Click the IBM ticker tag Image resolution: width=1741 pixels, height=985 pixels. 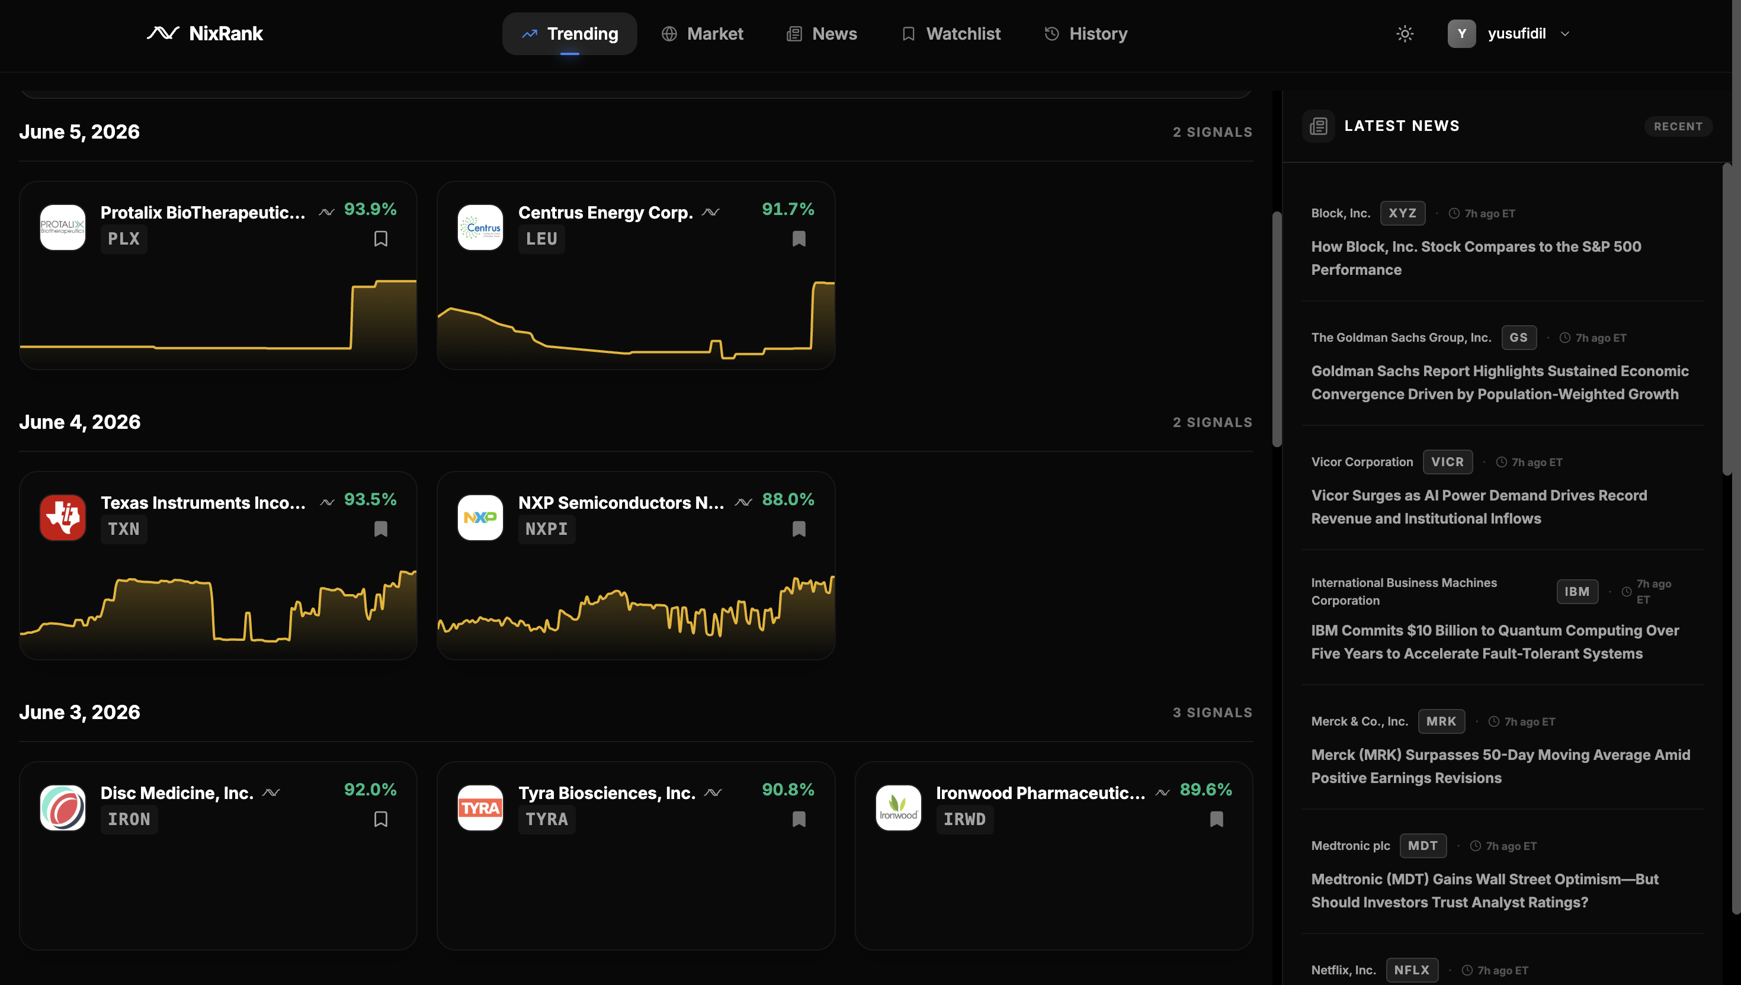pyautogui.click(x=1577, y=591)
